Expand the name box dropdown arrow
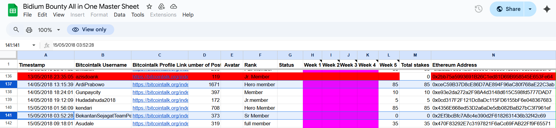 pyautogui.click(x=34, y=45)
